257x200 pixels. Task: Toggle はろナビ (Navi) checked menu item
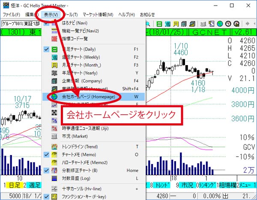click(93, 23)
